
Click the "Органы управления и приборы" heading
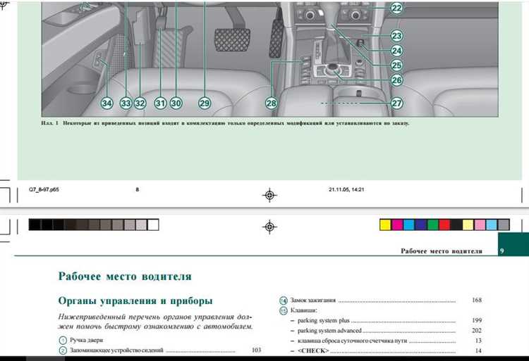135,301
